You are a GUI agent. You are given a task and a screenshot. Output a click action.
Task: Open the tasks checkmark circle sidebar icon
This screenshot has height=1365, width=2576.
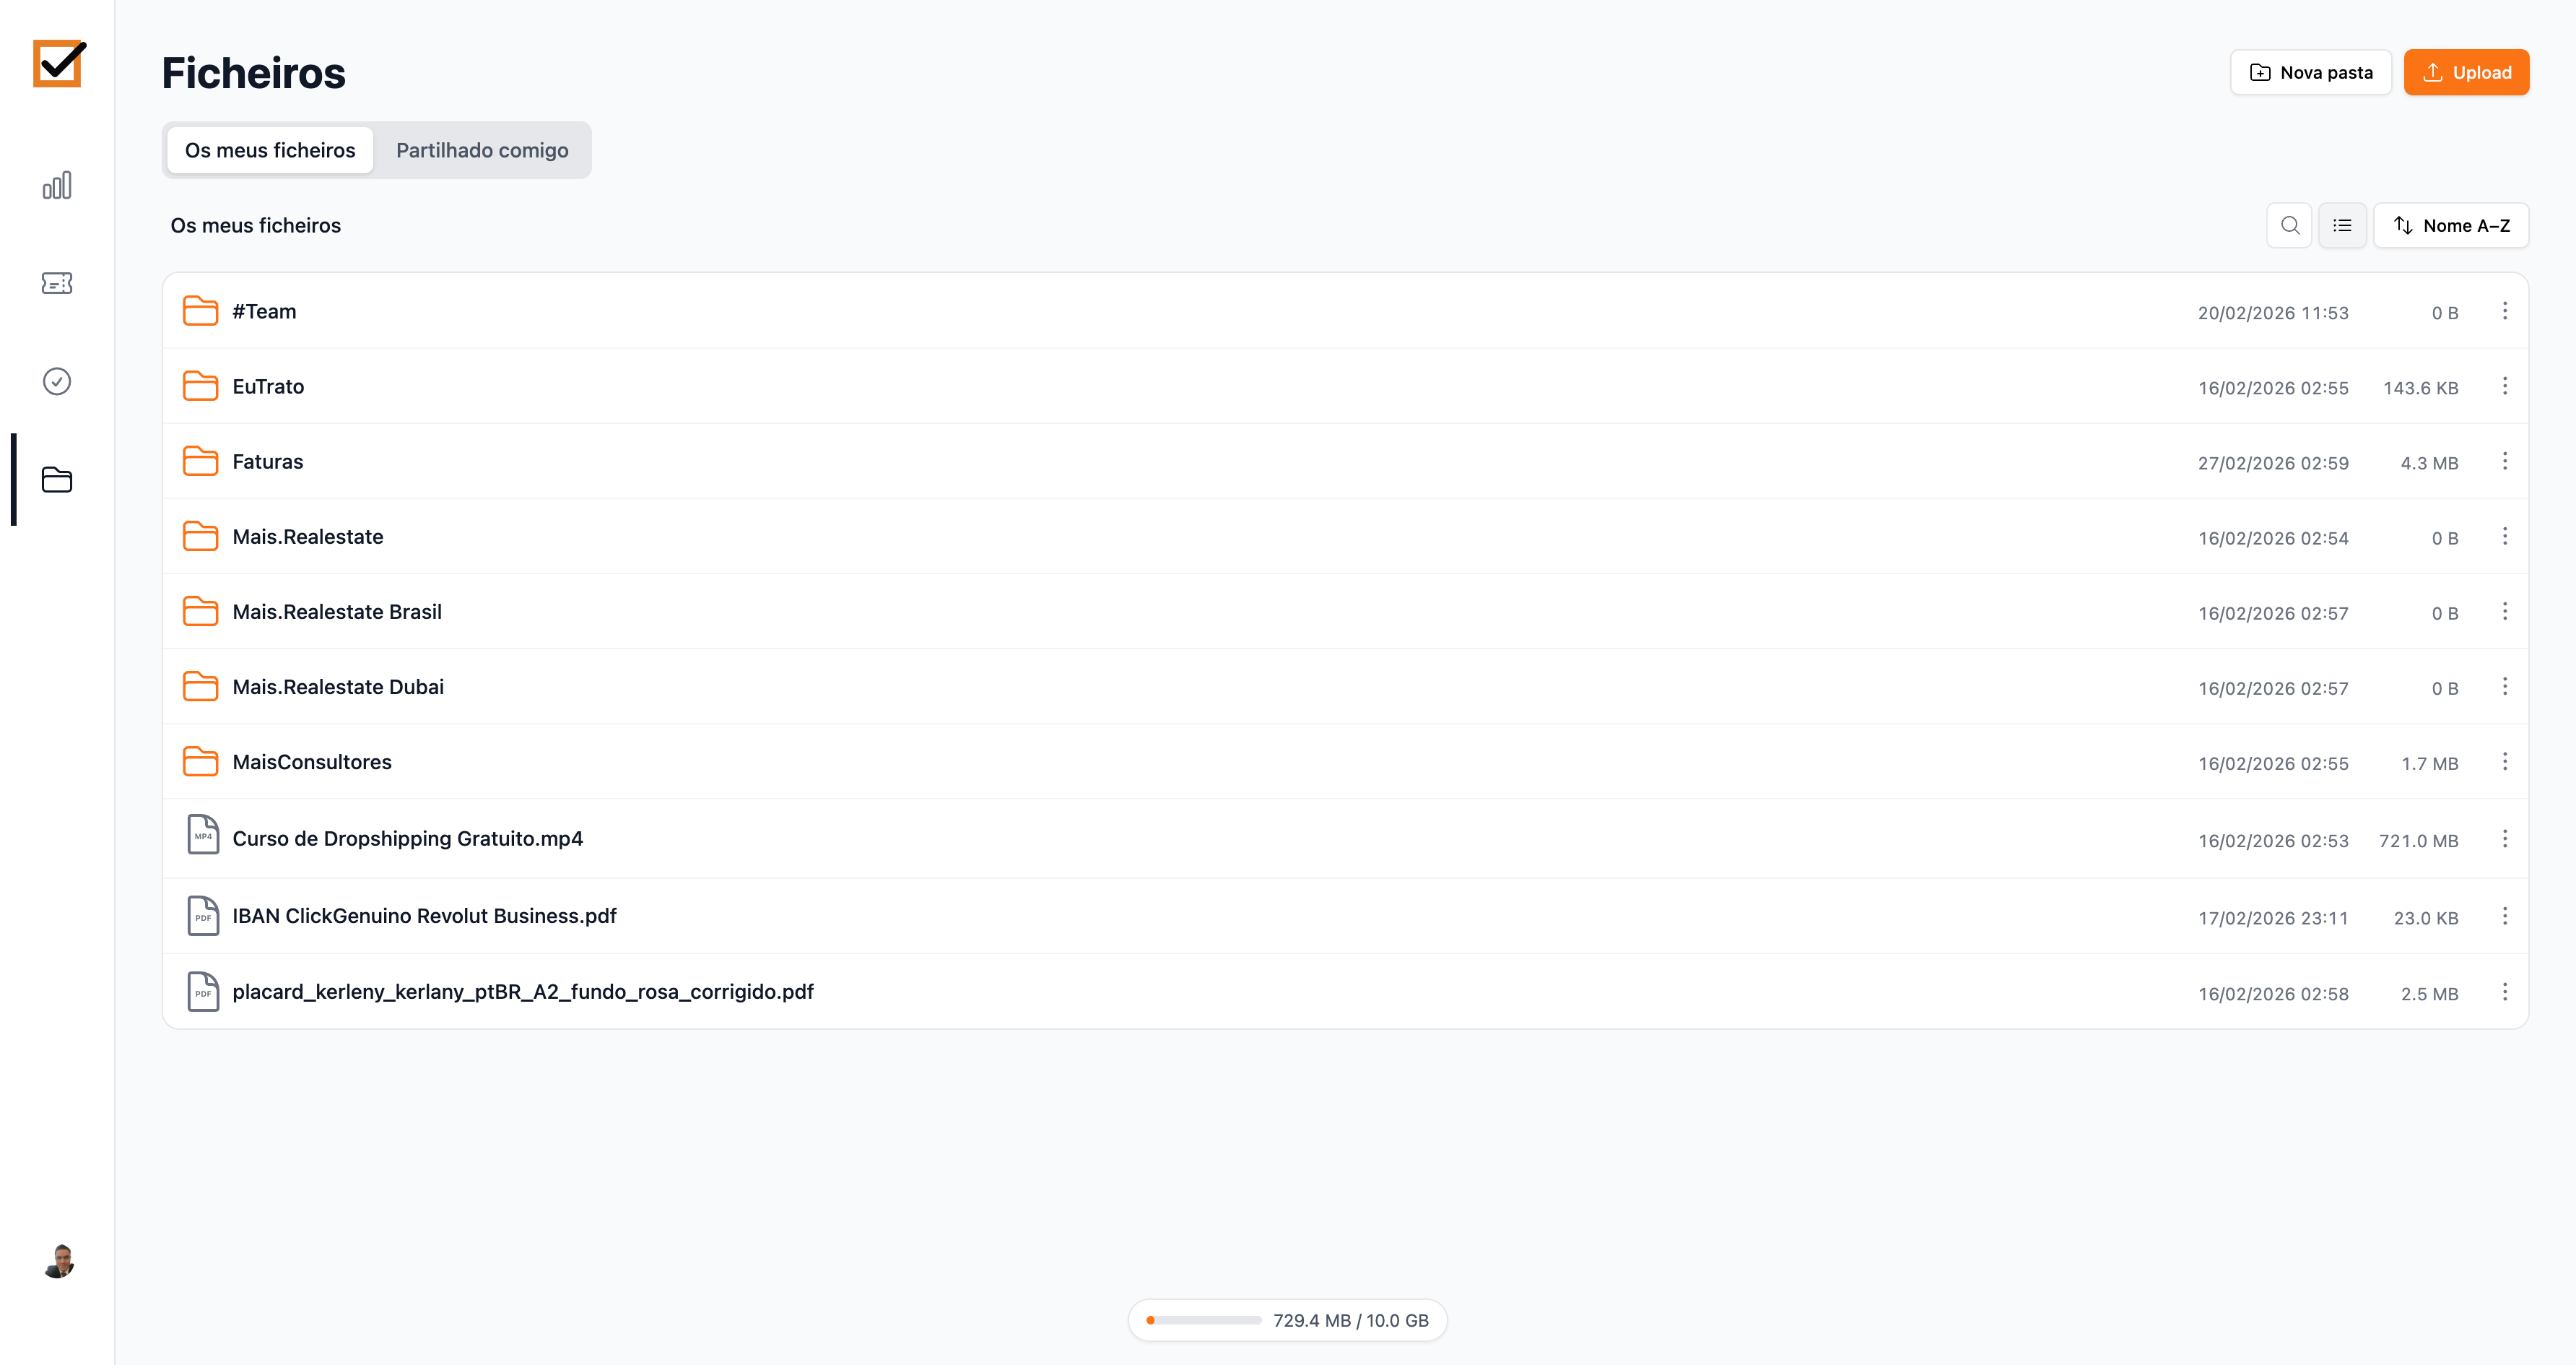point(57,381)
